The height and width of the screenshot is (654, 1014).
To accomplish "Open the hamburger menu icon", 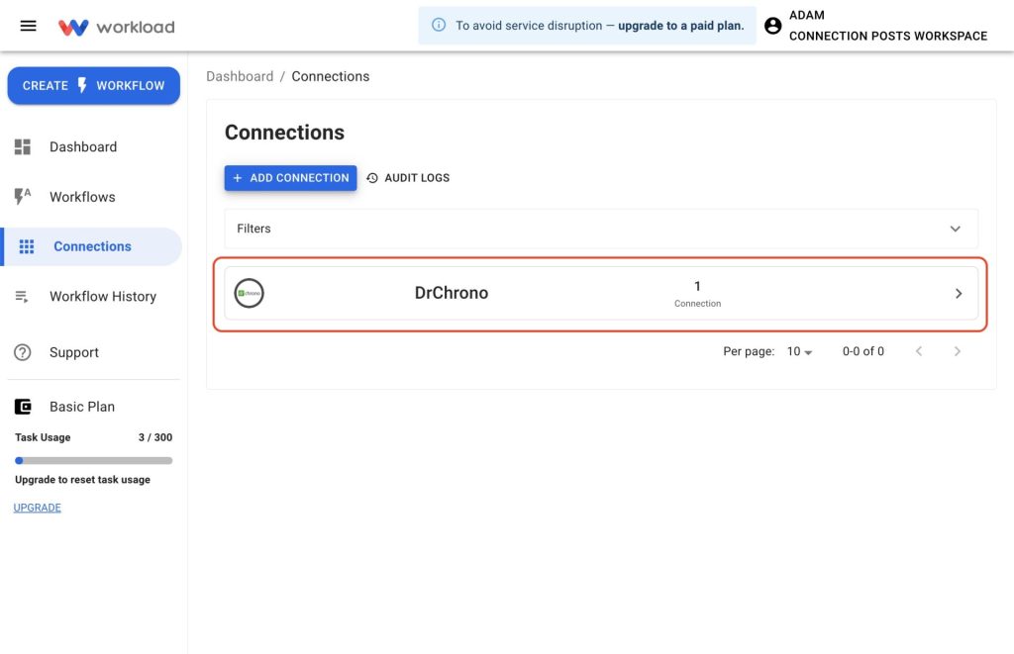I will pyautogui.click(x=28, y=26).
